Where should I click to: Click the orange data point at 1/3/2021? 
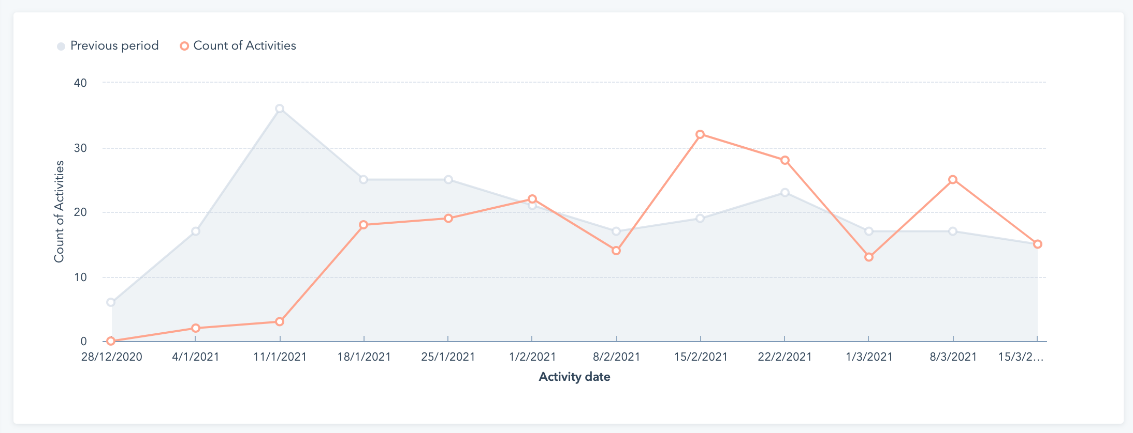869,257
